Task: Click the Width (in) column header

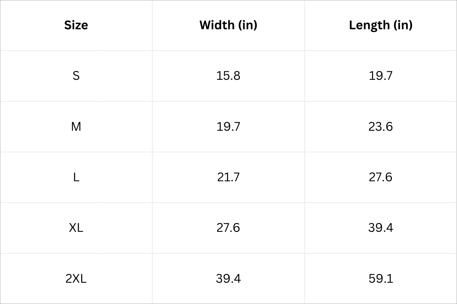Action: (228, 25)
